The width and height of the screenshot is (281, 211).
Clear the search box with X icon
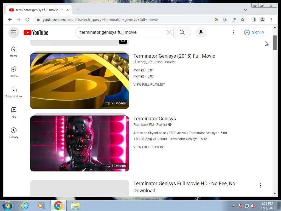(169, 32)
